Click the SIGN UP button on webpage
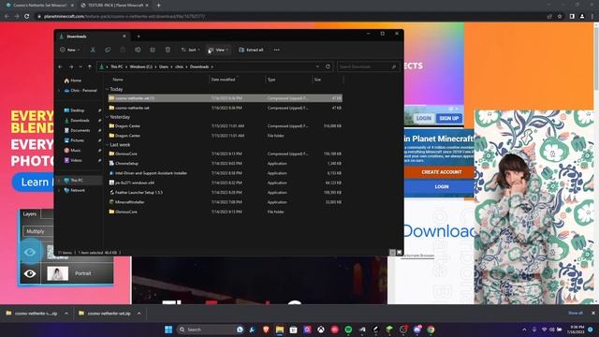599x337 pixels. point(449,119)
